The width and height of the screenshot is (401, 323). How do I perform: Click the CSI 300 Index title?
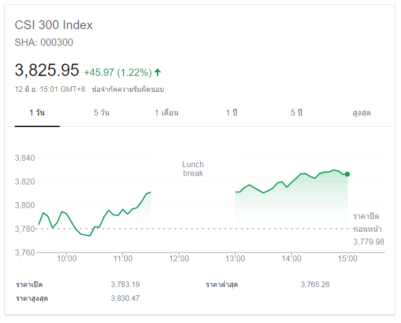coord(54,25)
